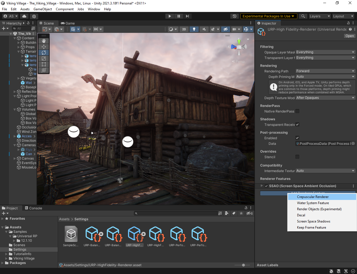357x274 pixels.
Task: Select the Move tool
Action: 43,47
